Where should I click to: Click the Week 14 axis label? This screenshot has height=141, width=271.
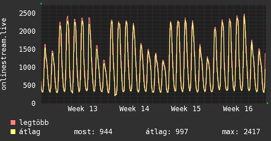point(134,109)
